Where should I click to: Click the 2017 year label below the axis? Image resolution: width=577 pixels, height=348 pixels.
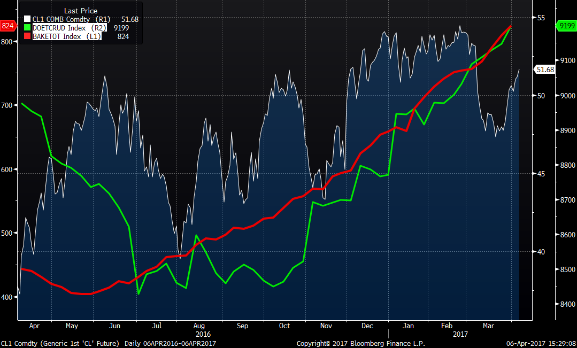coord(460,334)
